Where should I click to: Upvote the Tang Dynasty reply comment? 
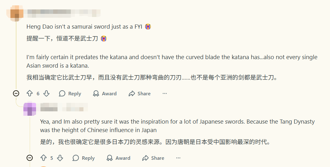pyautogui.click(x=43, y=158)
